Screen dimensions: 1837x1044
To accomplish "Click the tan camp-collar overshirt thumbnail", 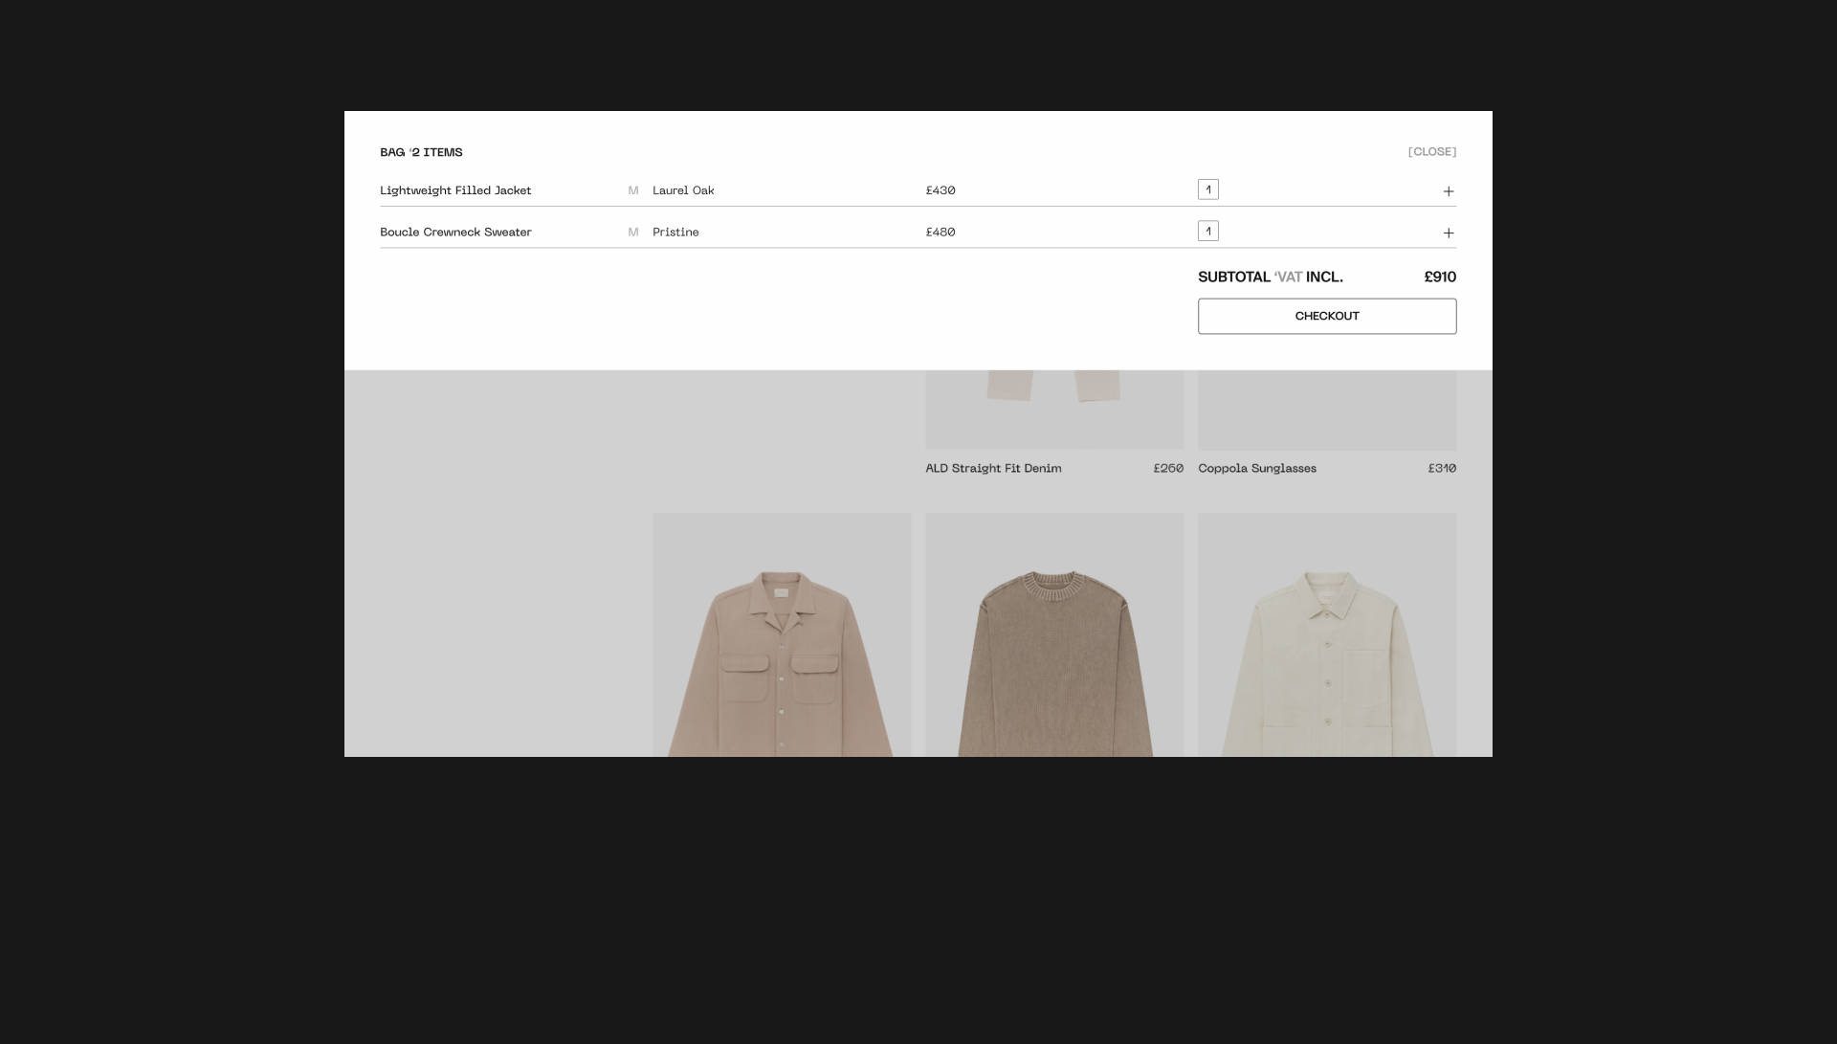I will pos(782,635).
